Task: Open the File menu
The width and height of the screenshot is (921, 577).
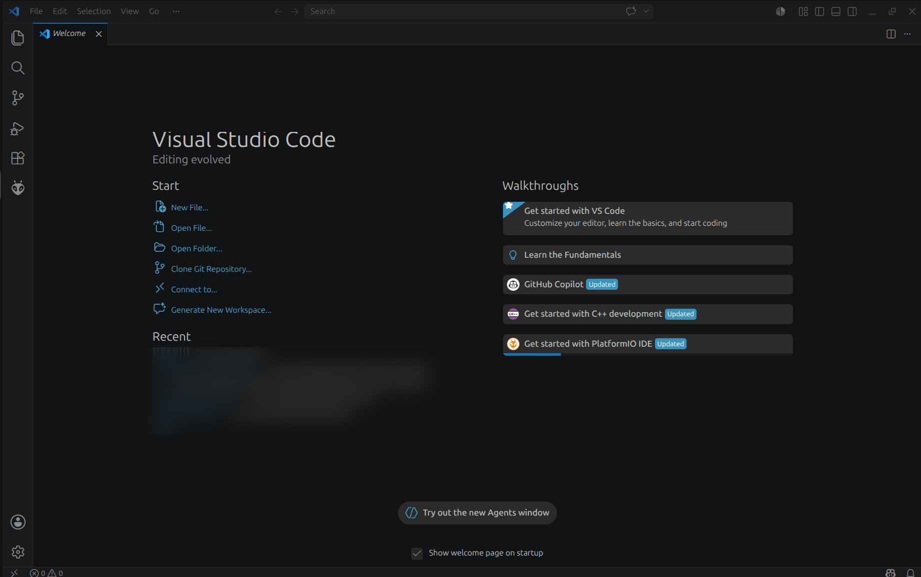Action: (36, 11)
